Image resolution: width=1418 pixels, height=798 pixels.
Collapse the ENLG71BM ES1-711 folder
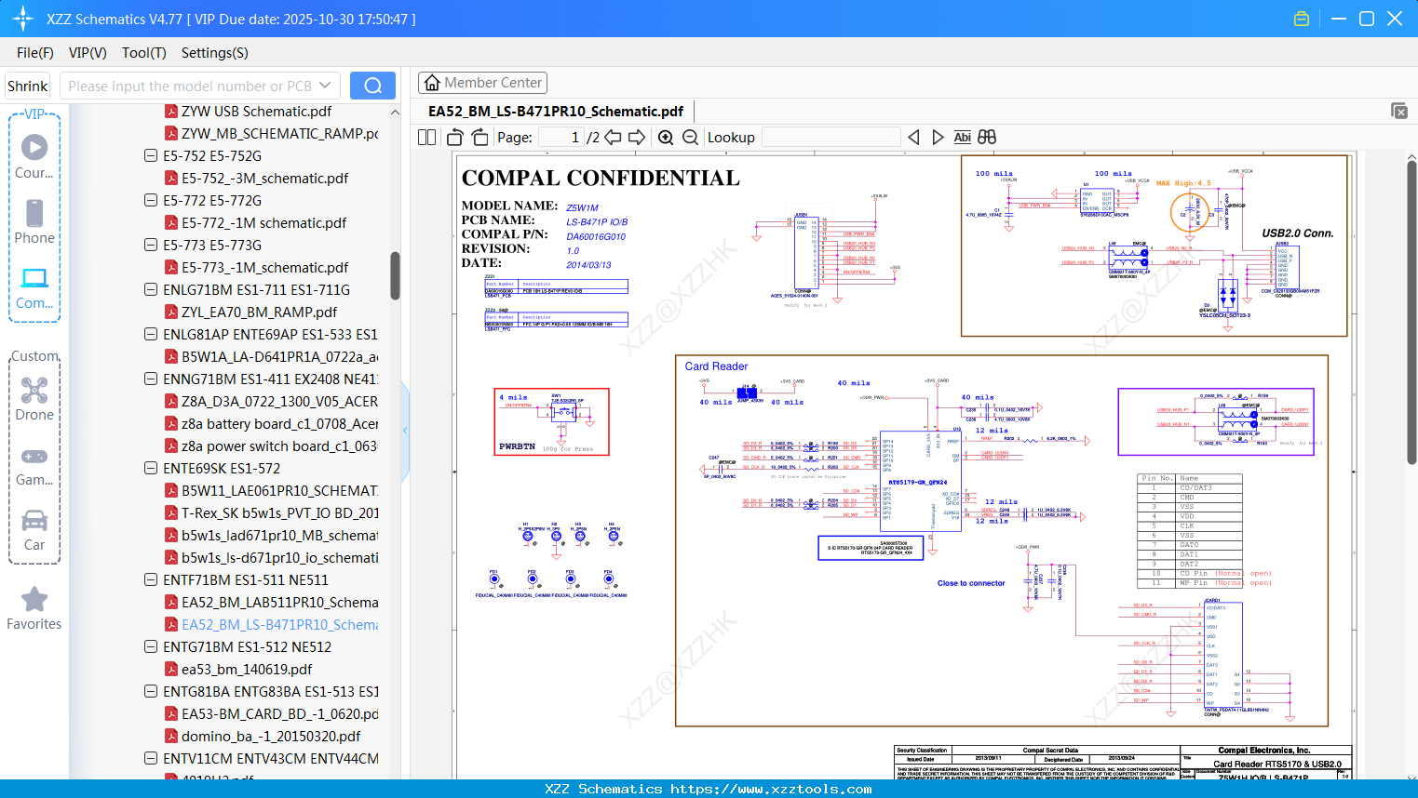pos(151,289)
